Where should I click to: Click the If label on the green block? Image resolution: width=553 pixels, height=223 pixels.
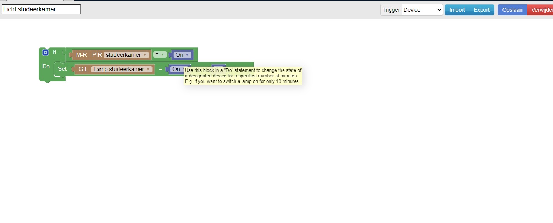[x=54, y=53]
